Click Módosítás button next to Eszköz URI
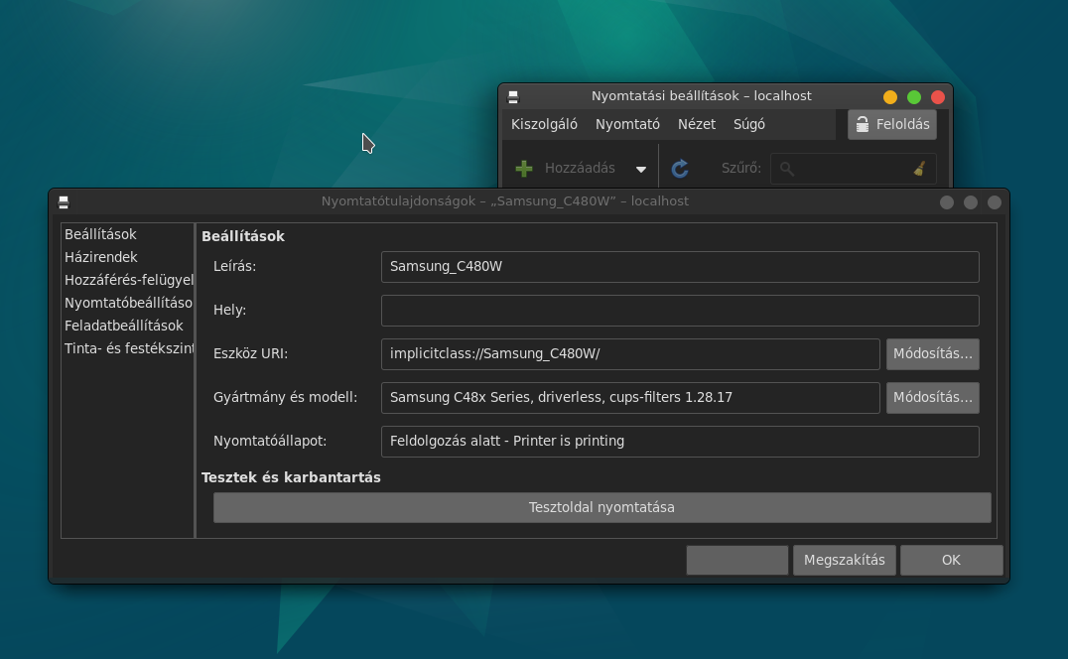 [932, 354]
